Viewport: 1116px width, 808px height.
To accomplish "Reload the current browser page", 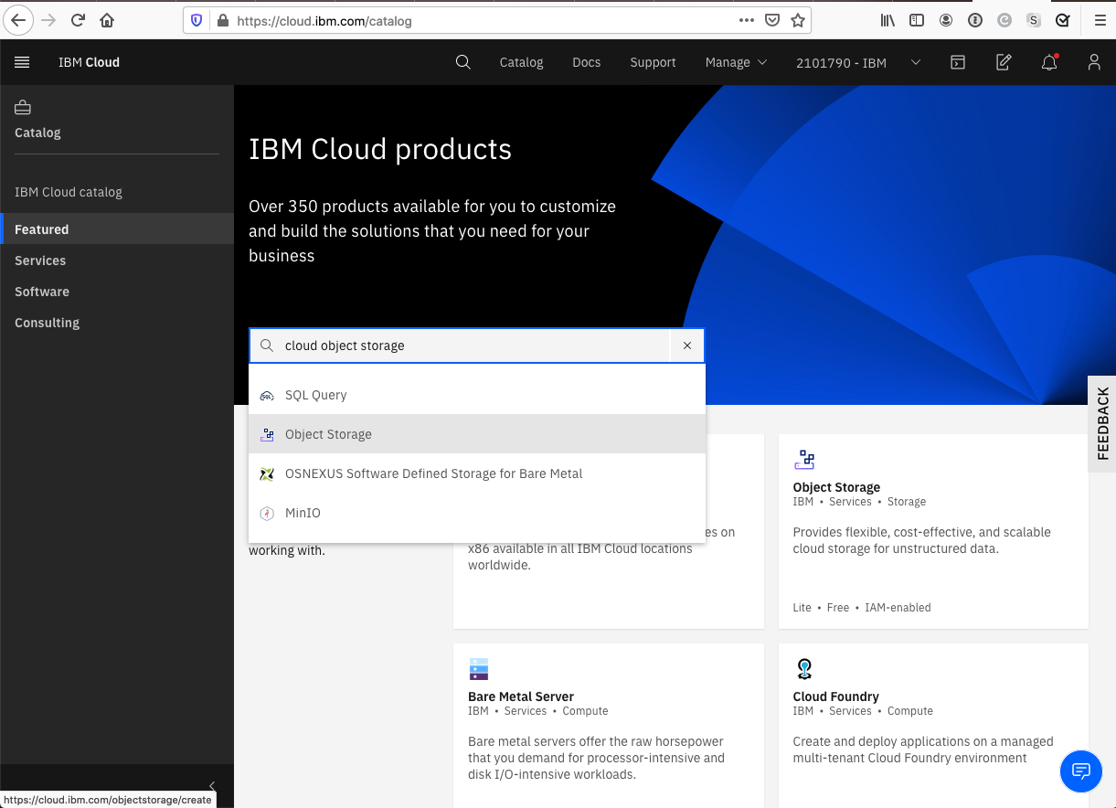I will [78, 20].
